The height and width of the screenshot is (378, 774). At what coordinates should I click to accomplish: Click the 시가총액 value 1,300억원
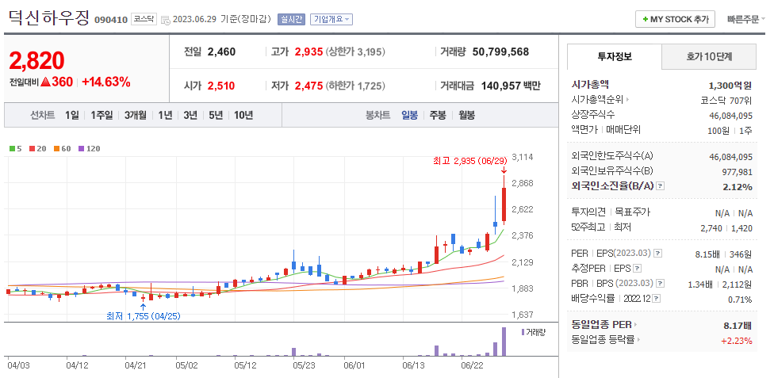730,86
